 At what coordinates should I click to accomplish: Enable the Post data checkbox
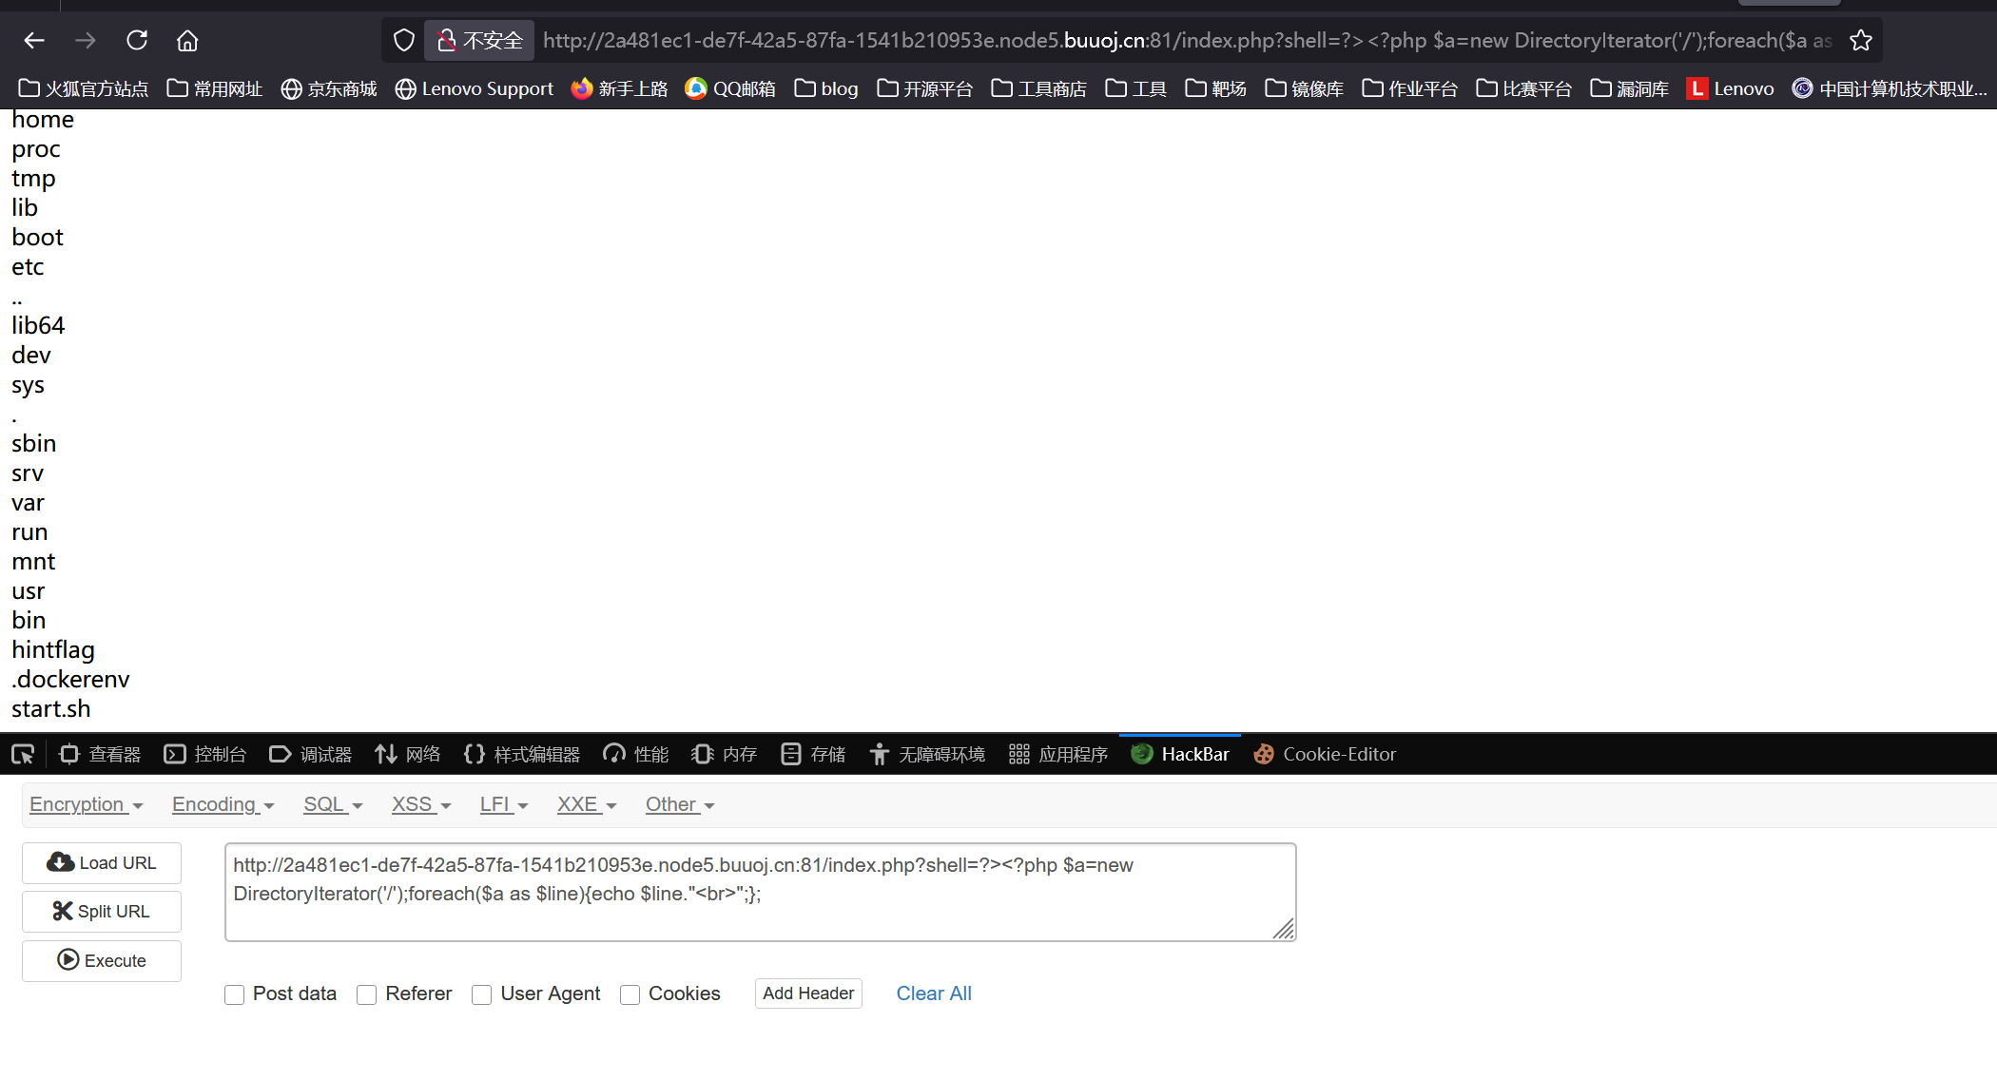pos(235,994)
